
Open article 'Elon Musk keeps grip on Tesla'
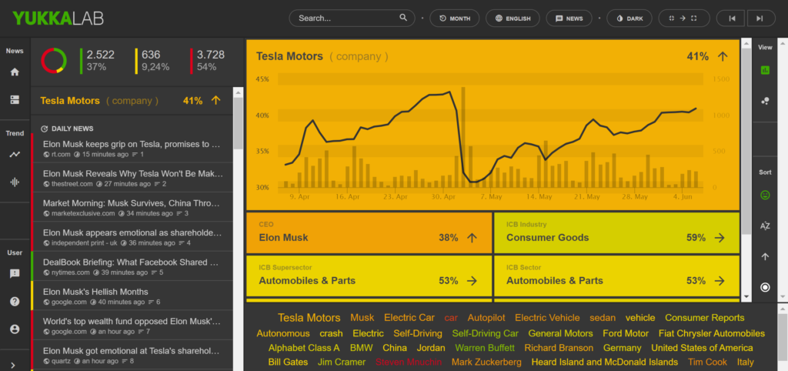tap(132, 149)
